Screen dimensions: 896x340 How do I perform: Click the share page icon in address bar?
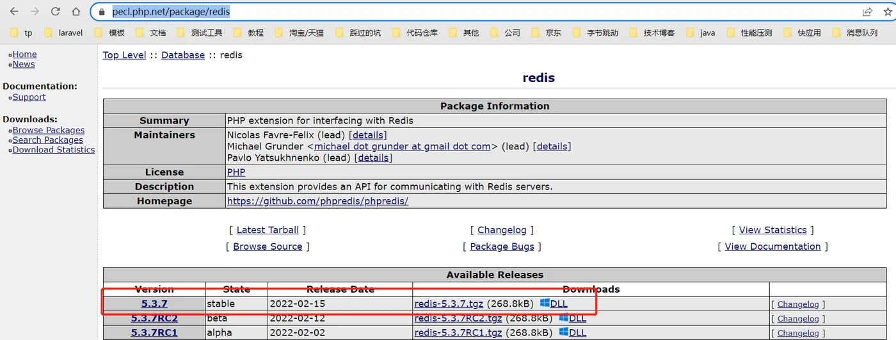[867, 12]
